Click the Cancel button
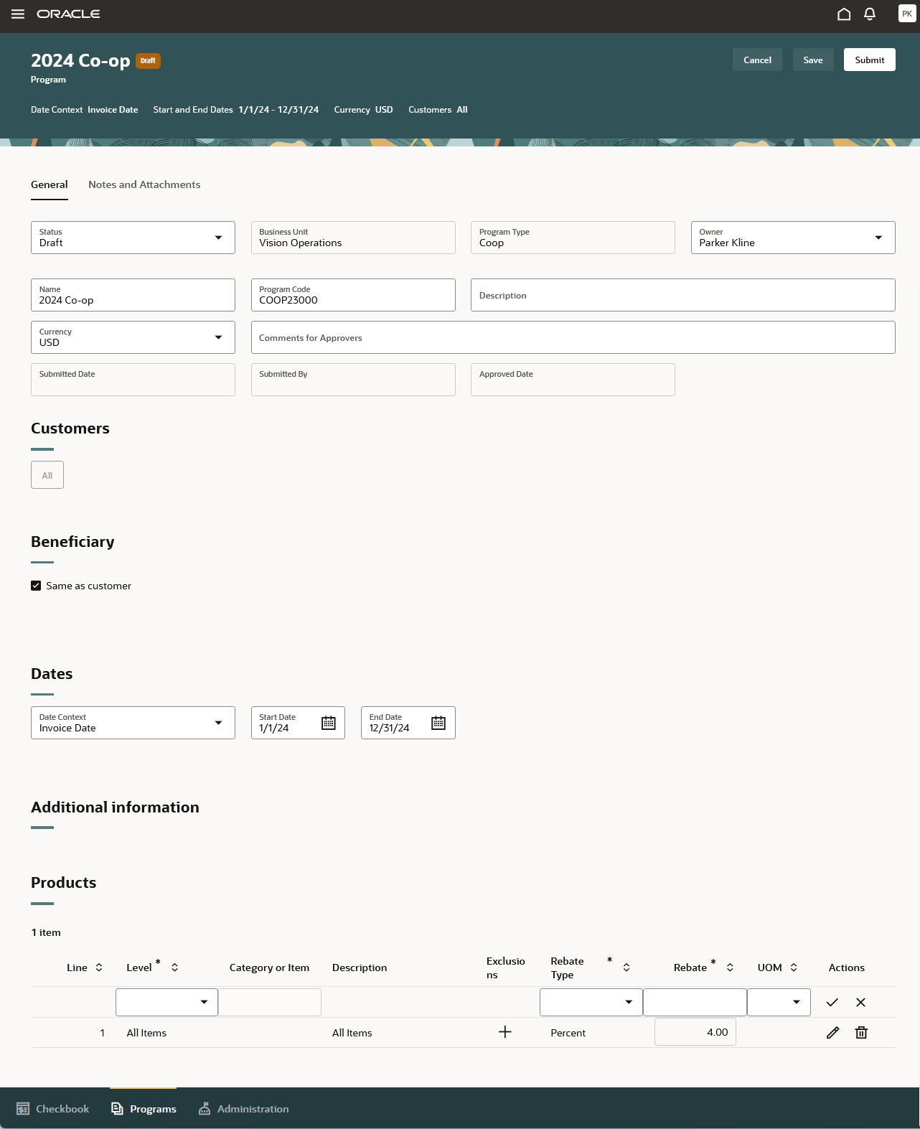Image resolution: width=920 pixels, height=1129 pixels. (757, 60)
